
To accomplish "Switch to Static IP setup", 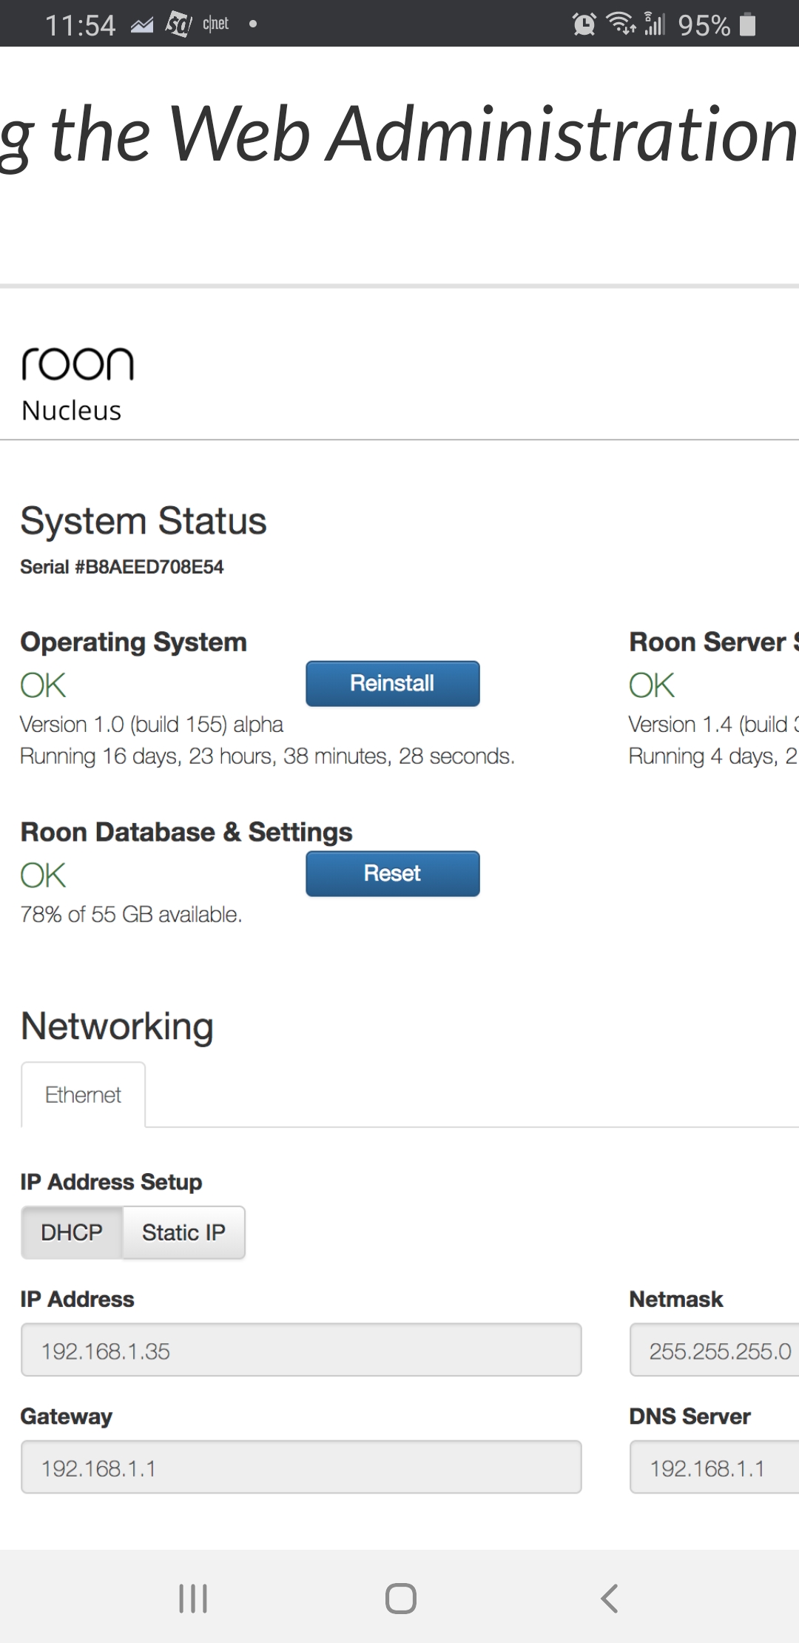I will (x=183, y=1232).
